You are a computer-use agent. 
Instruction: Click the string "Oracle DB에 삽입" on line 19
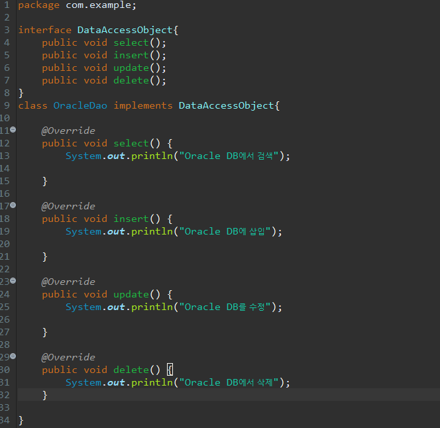tap(225, 231)
